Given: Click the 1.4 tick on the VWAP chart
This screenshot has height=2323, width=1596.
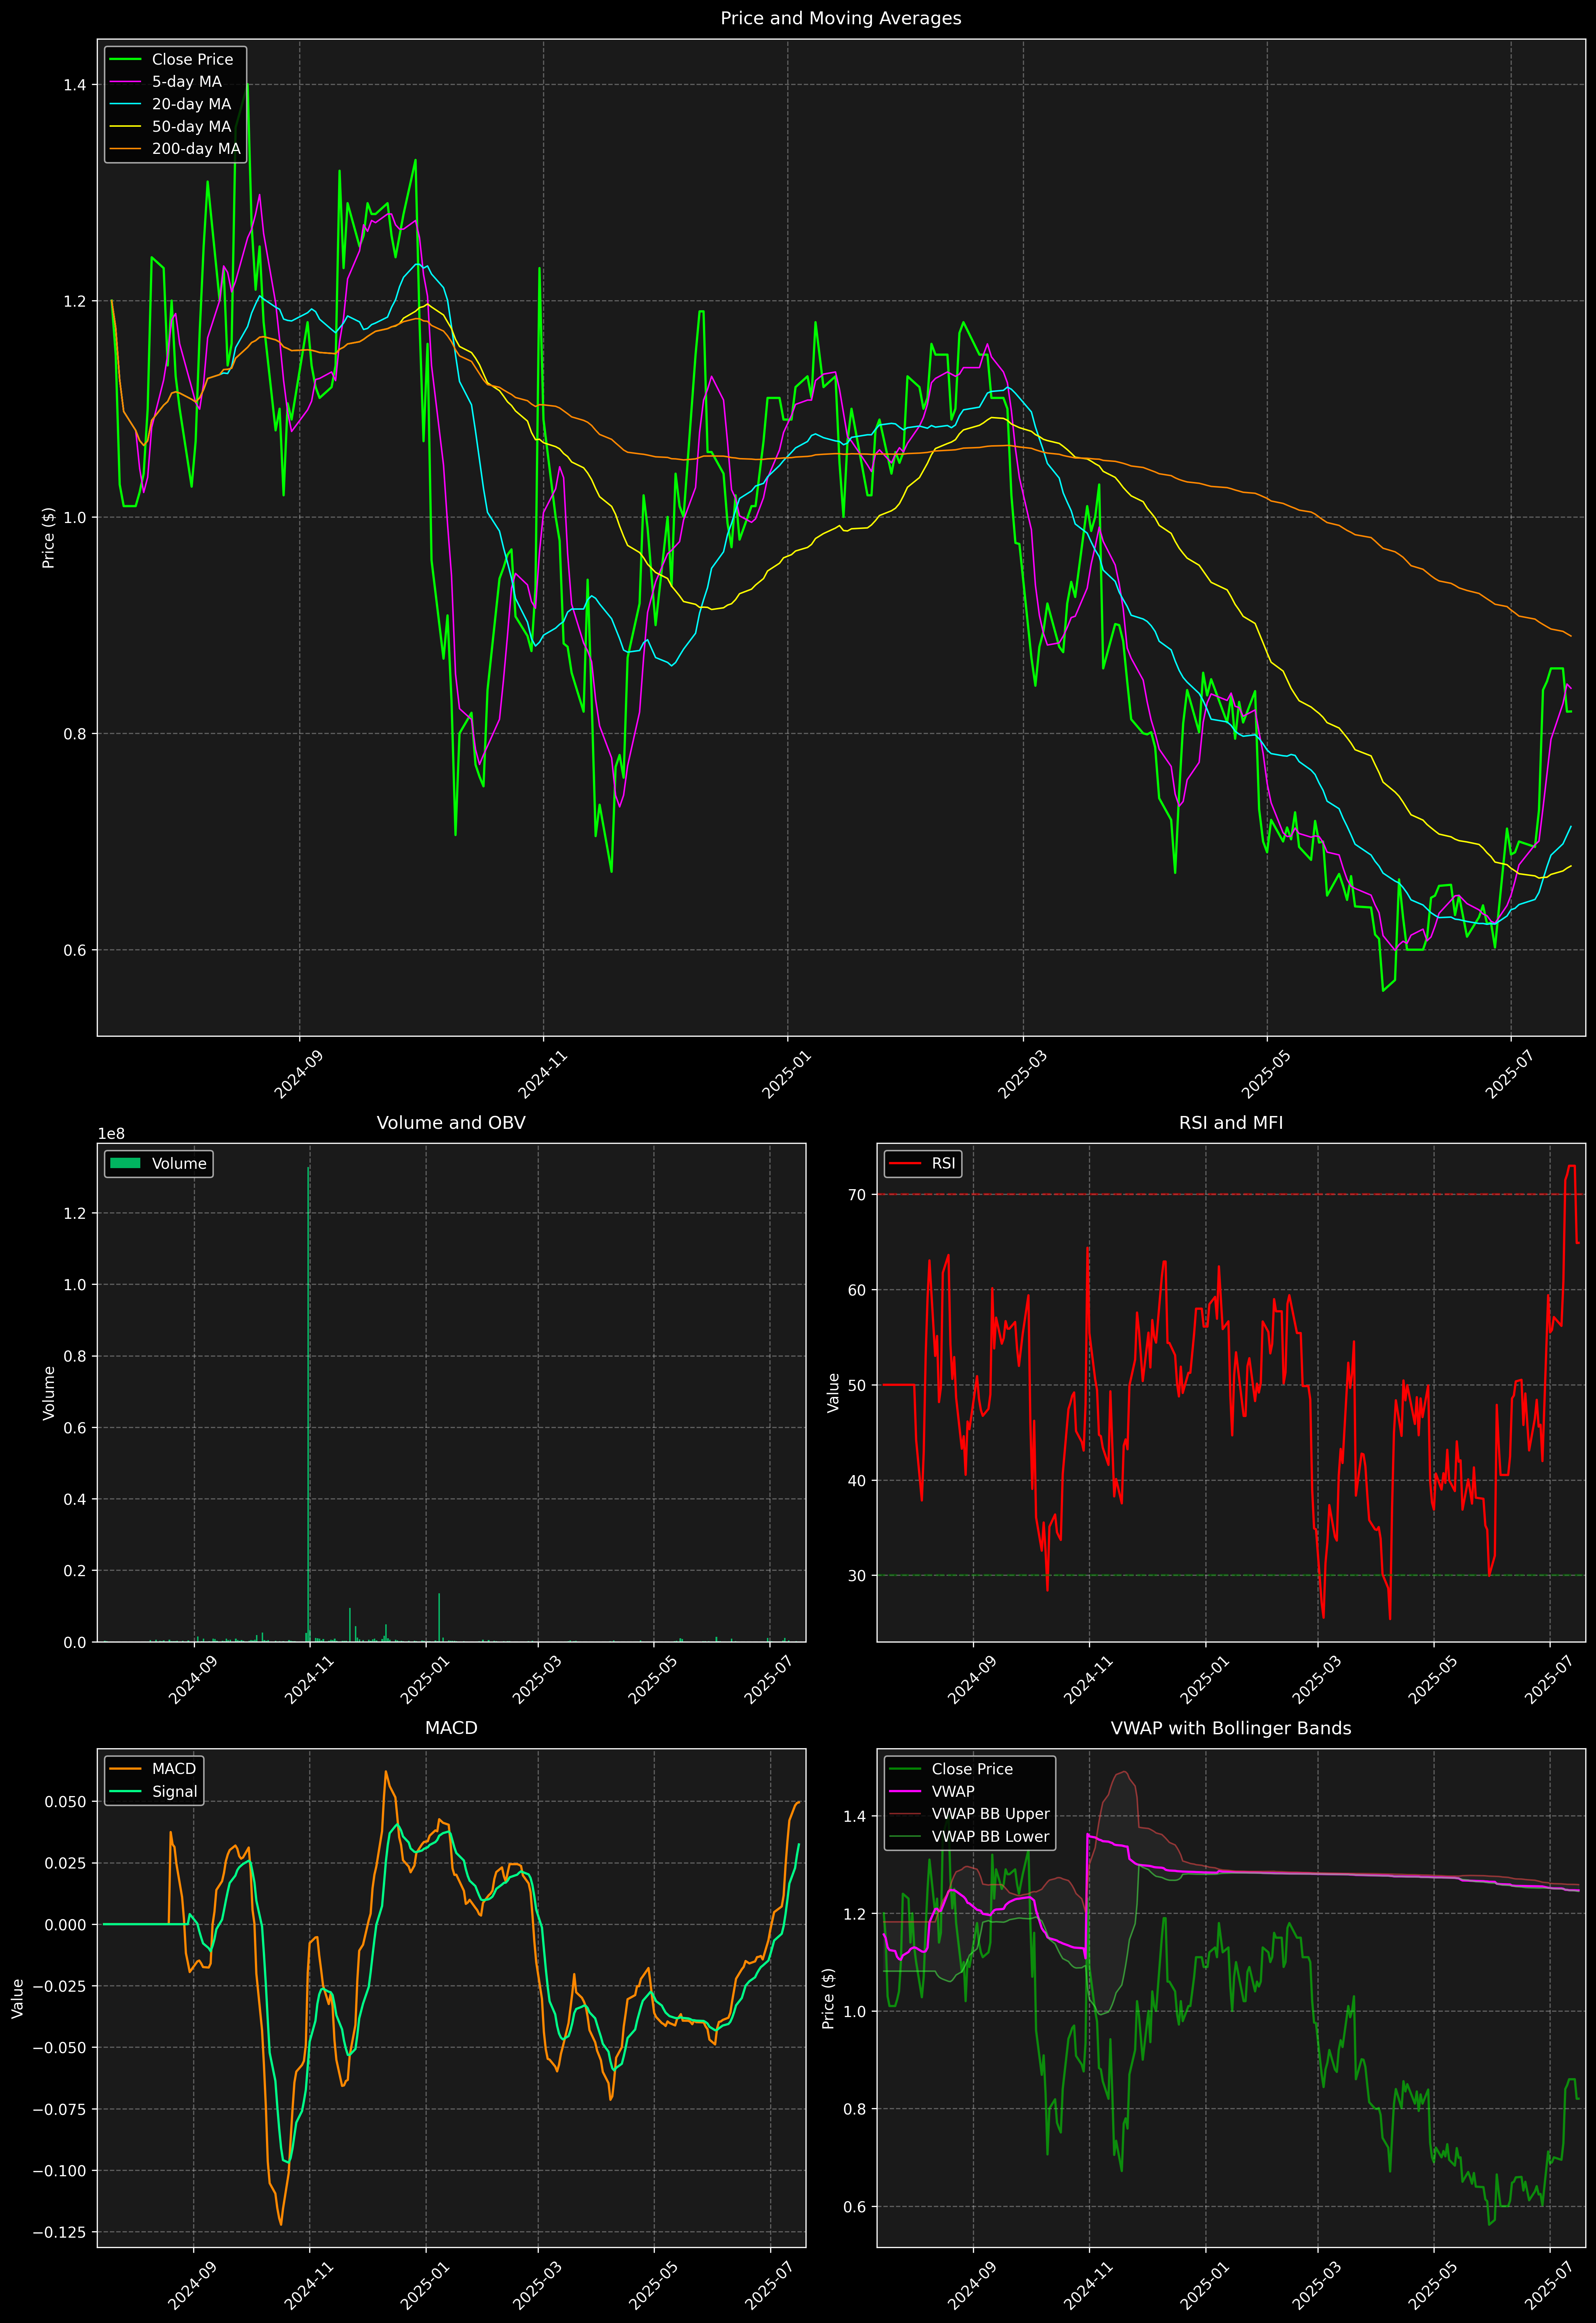Looking at the screenshot, I should tap(855, 1816).
